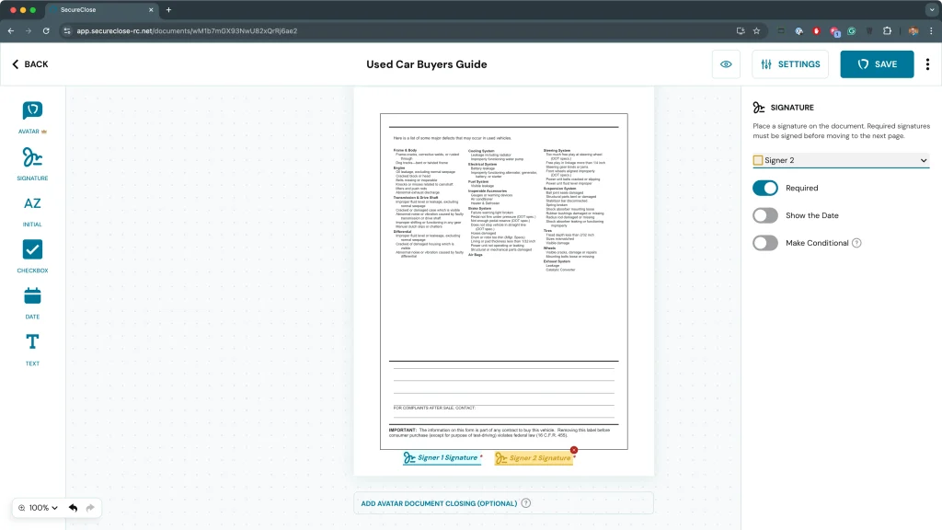Expand the 100% zoom level dropdown
Screen dimensions: 942x530
point(38,508)
